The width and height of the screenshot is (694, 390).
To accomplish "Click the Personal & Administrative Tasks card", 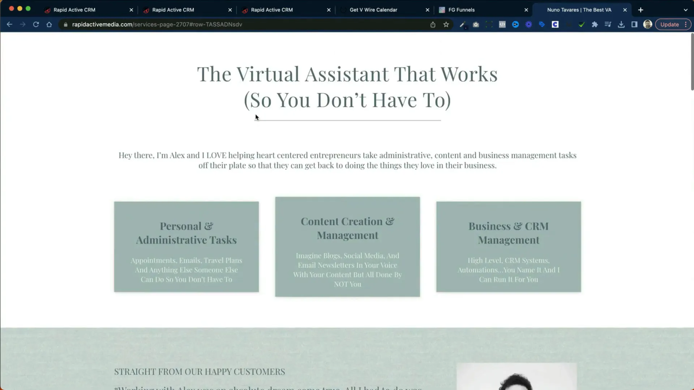I will click(187, 247).
